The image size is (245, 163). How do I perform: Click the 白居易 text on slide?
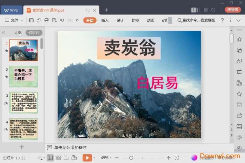point(157,83)
